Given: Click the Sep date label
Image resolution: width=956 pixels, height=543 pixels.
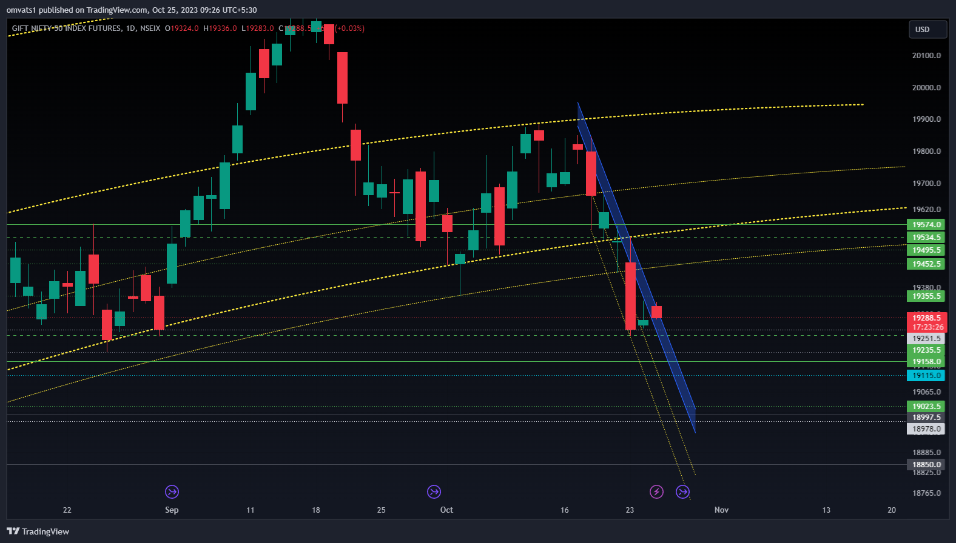Looking at the screenshot, I should click(172, 510).
